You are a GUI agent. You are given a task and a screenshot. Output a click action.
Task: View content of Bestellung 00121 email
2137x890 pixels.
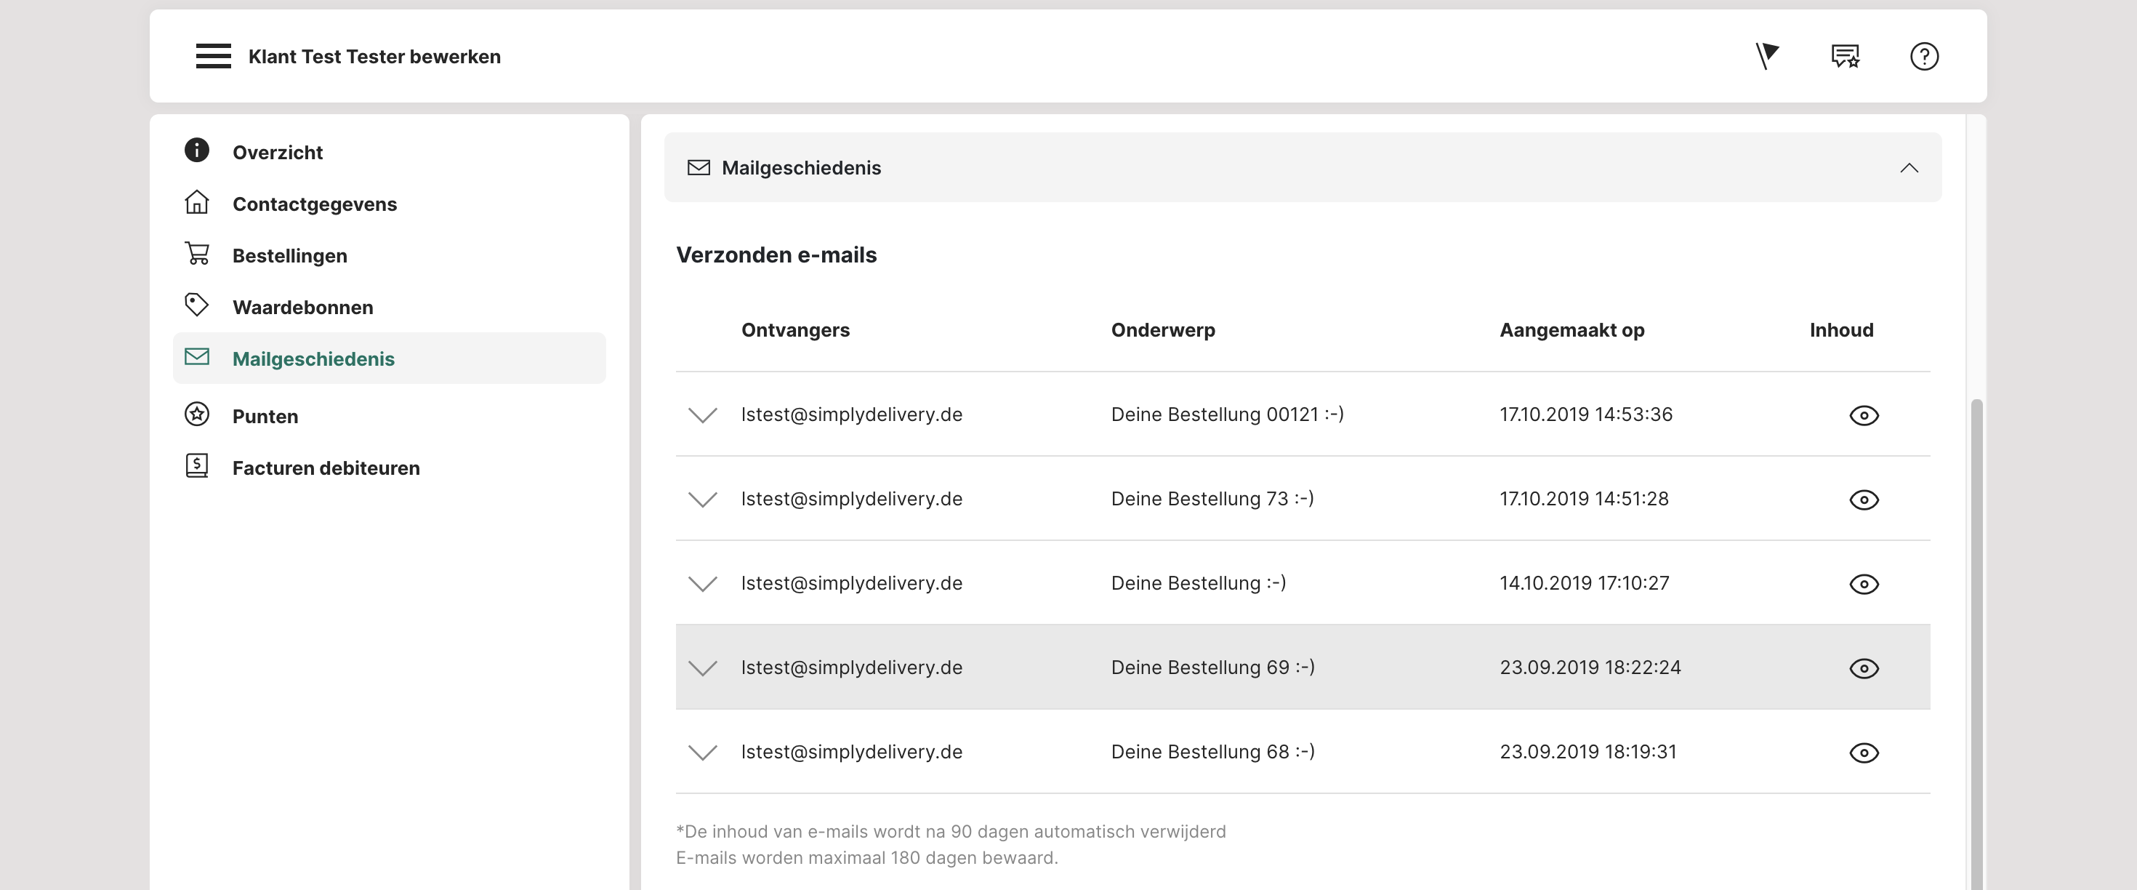coord(1863,415)
